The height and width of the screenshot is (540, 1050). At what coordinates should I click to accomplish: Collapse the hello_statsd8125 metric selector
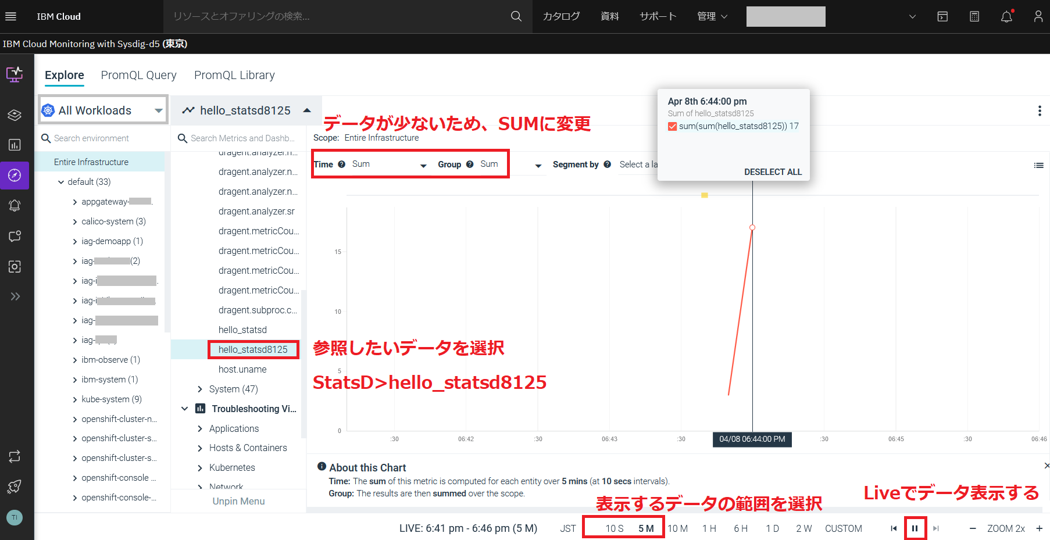[x=246, y=110]
